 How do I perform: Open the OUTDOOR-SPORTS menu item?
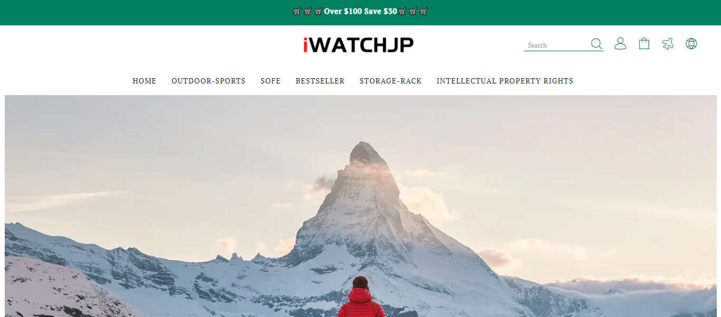click(208, 81)
